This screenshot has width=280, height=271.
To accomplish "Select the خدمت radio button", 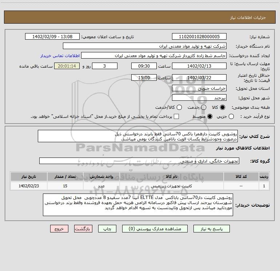I will pyautogui.click(x=204, y=107).
